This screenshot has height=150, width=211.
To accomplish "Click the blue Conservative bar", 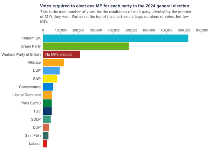I will click(x=48, y=87).
